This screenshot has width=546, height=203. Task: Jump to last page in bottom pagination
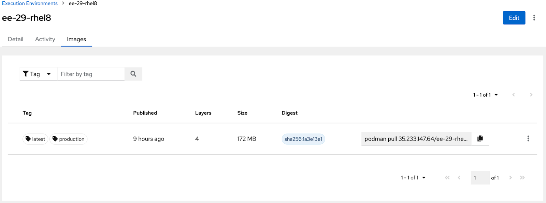pos(522,178)
